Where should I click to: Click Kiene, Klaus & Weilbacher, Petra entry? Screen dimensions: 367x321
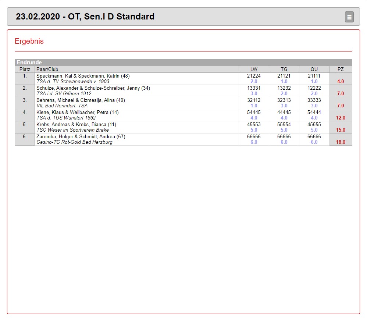pyautogui.click(x=77, y=113)
